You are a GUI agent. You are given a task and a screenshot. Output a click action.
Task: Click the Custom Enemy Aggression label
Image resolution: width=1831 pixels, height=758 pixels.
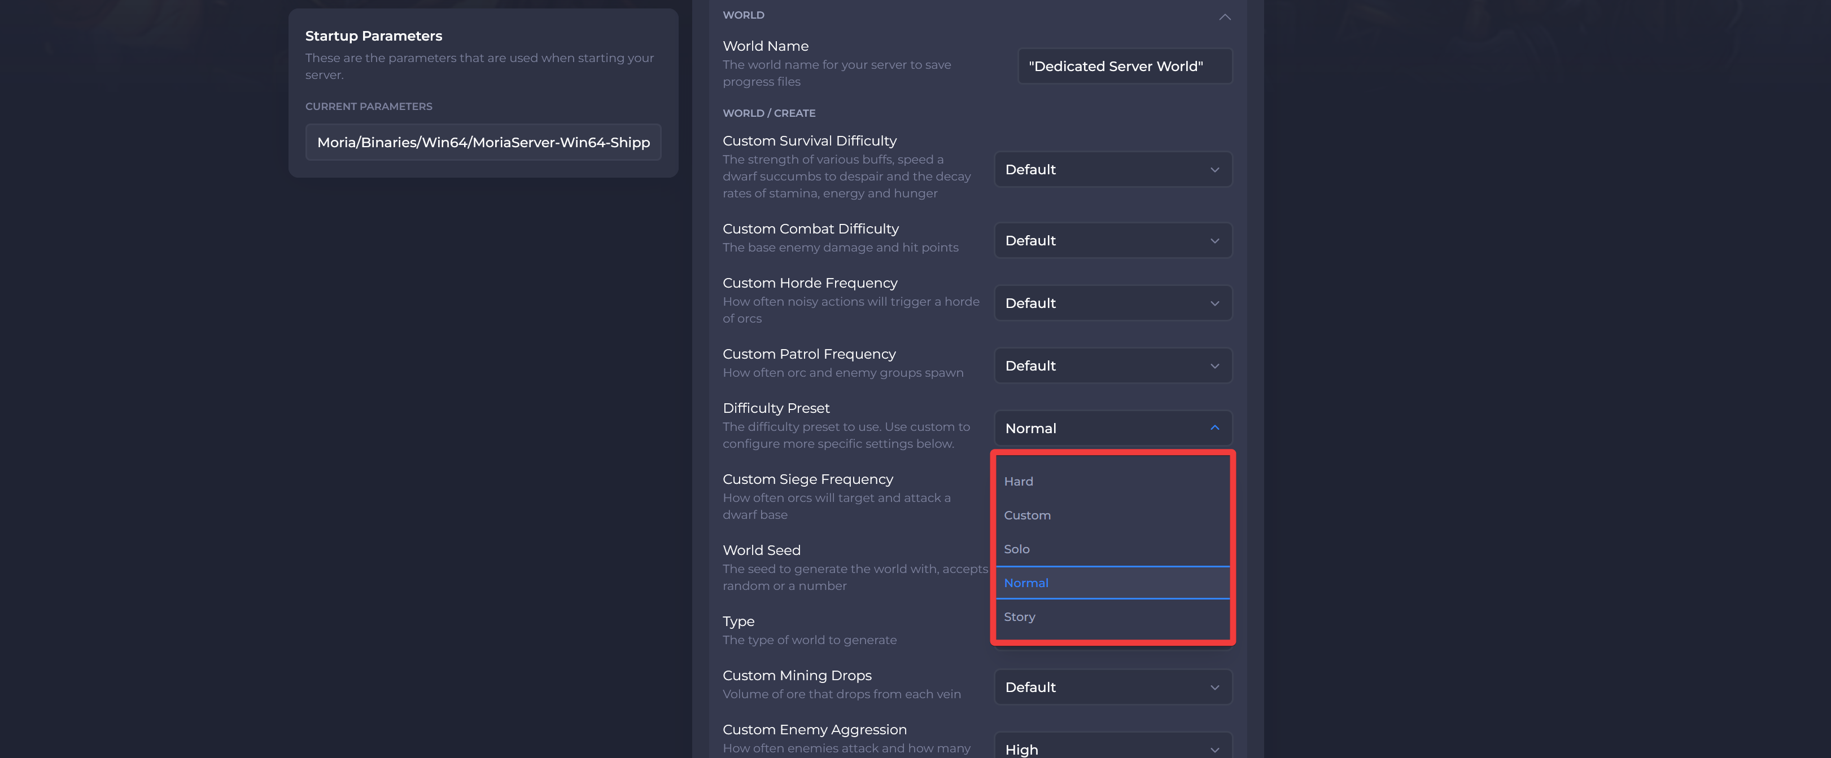(815, 730)
